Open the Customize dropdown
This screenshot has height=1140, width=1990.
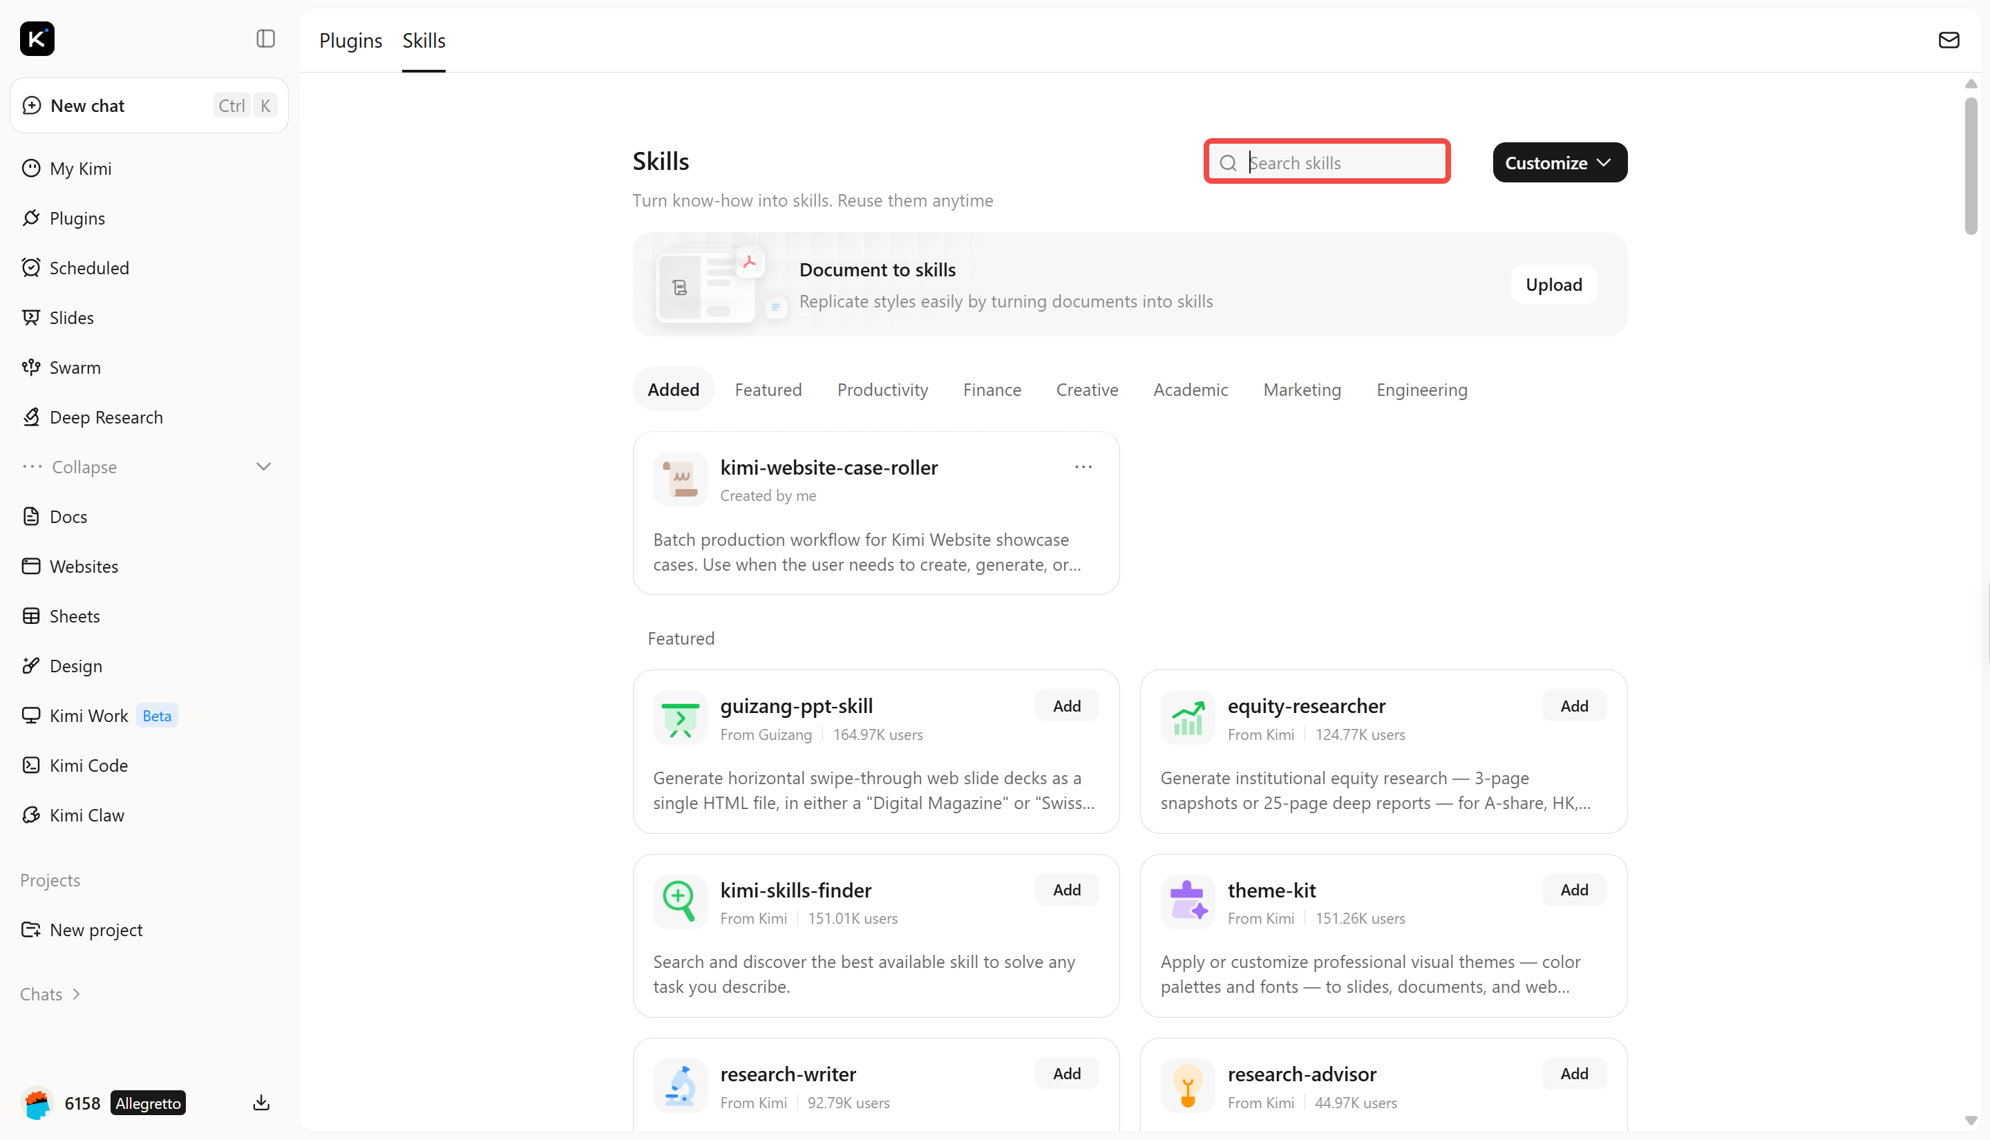pos(1560,163)
